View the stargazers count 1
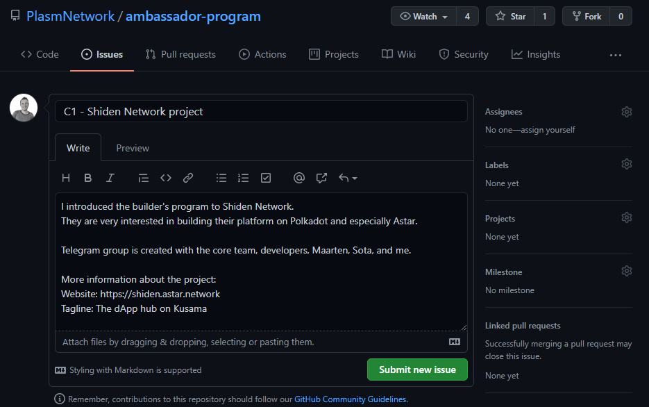The width and height of the screenshot is (649, 407). [x=544, y=16]
